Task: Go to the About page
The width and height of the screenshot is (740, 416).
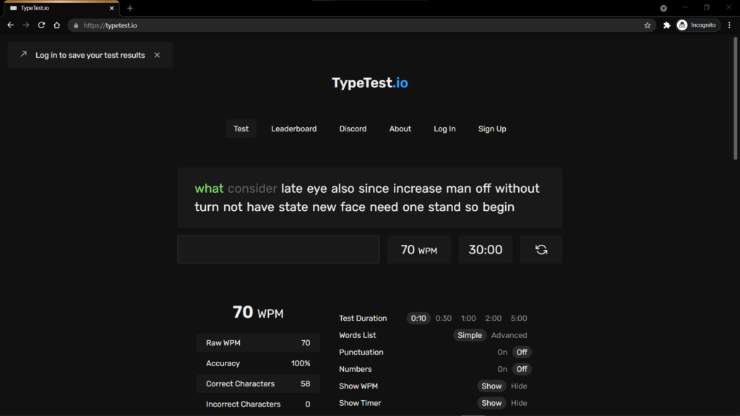Action: tap(400, 129)
